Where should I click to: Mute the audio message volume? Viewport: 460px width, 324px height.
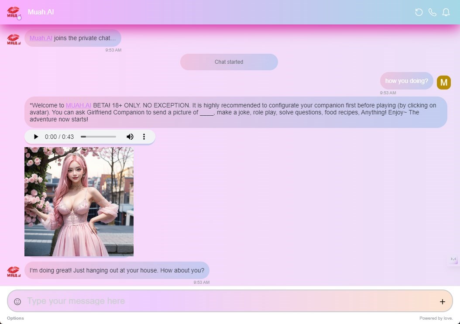coord(130,137)
